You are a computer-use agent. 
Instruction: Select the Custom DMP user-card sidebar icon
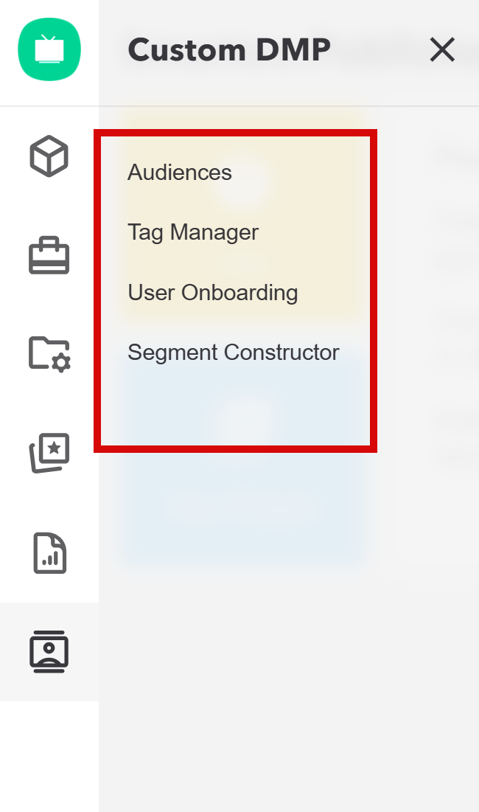[49, 651]
